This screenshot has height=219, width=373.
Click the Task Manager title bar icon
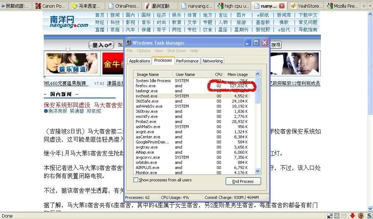(x=128, y=43)
